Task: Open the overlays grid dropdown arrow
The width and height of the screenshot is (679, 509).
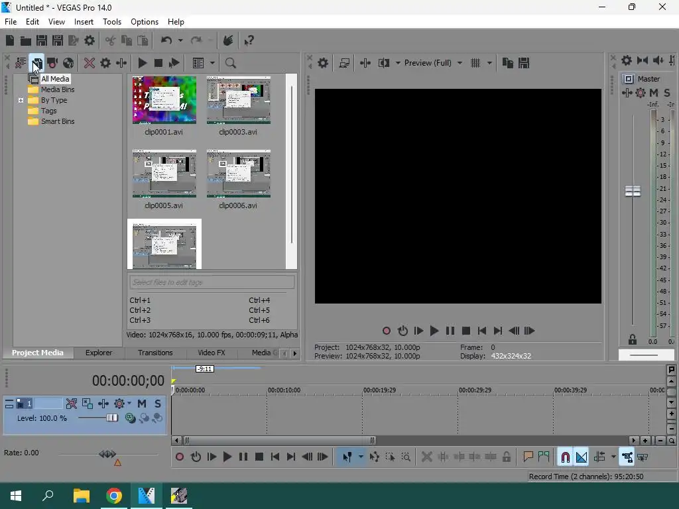Action: 489,63
